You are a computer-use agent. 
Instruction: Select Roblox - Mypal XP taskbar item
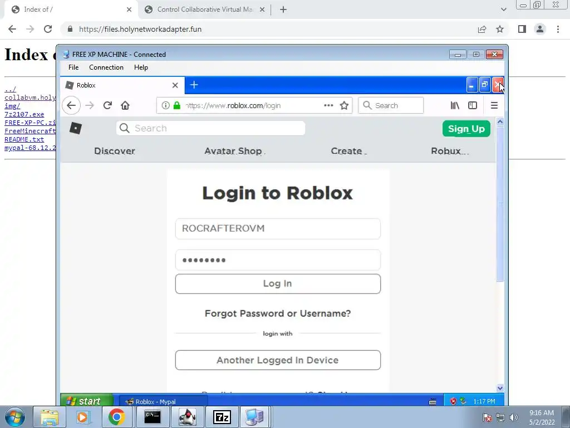[164, 401]
